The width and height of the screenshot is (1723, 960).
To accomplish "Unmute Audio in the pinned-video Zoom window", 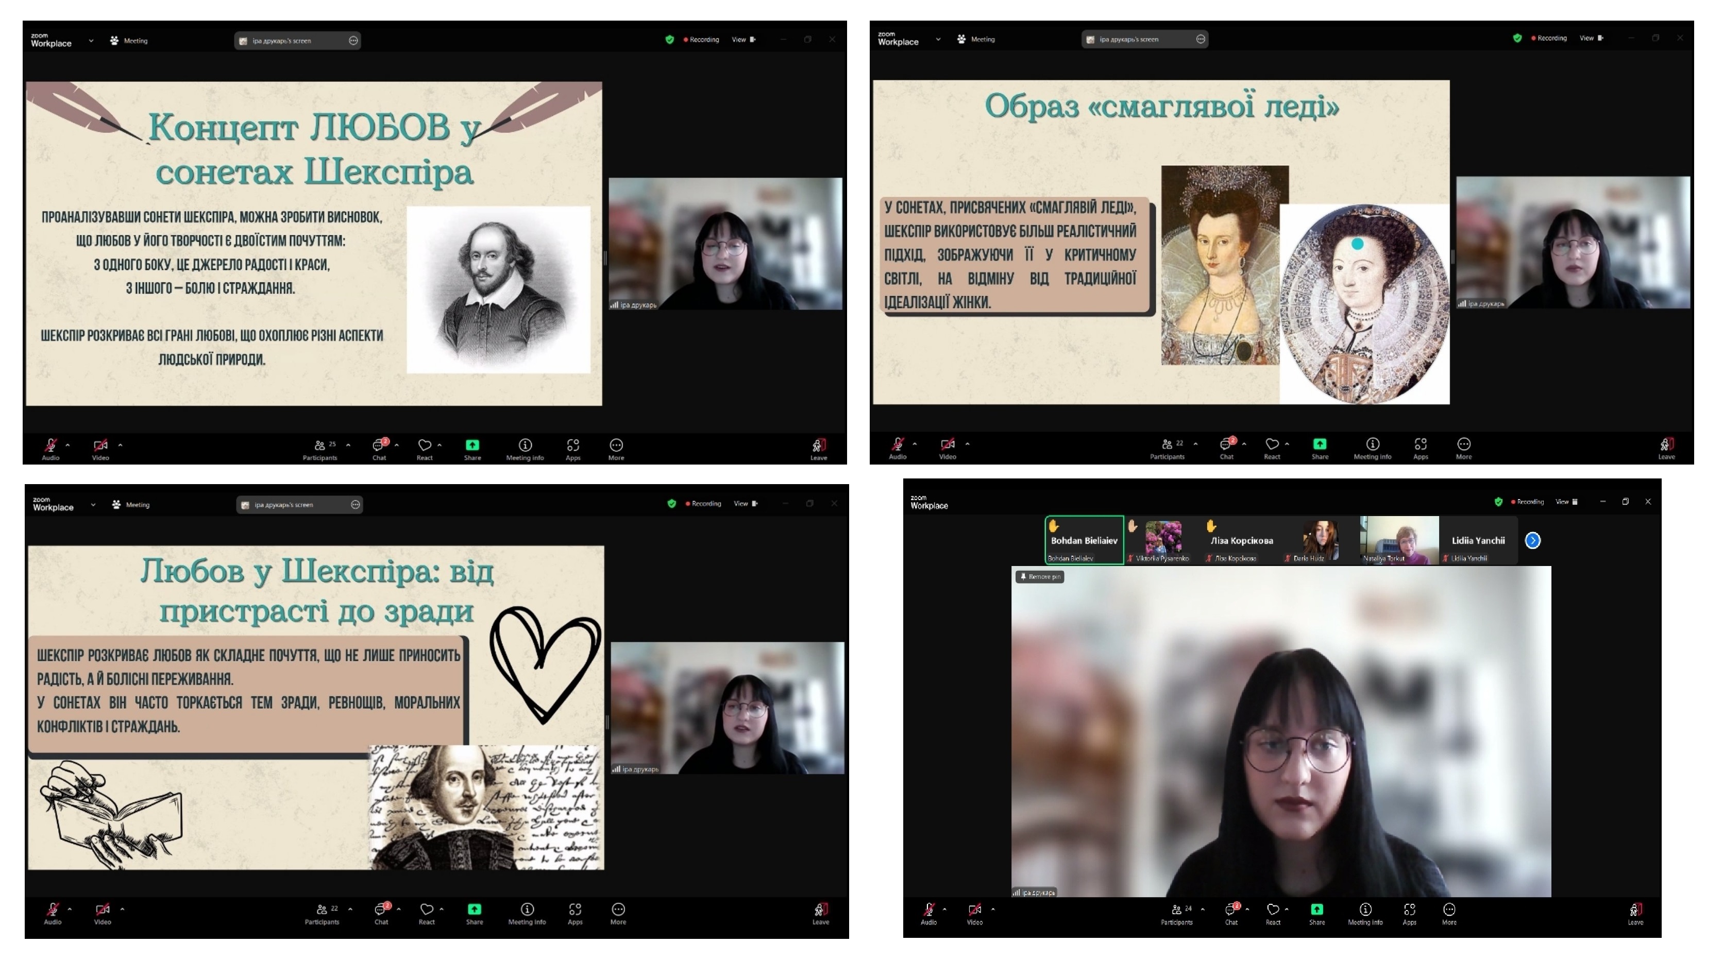I will pyautogui.click(x=928, y=909).
